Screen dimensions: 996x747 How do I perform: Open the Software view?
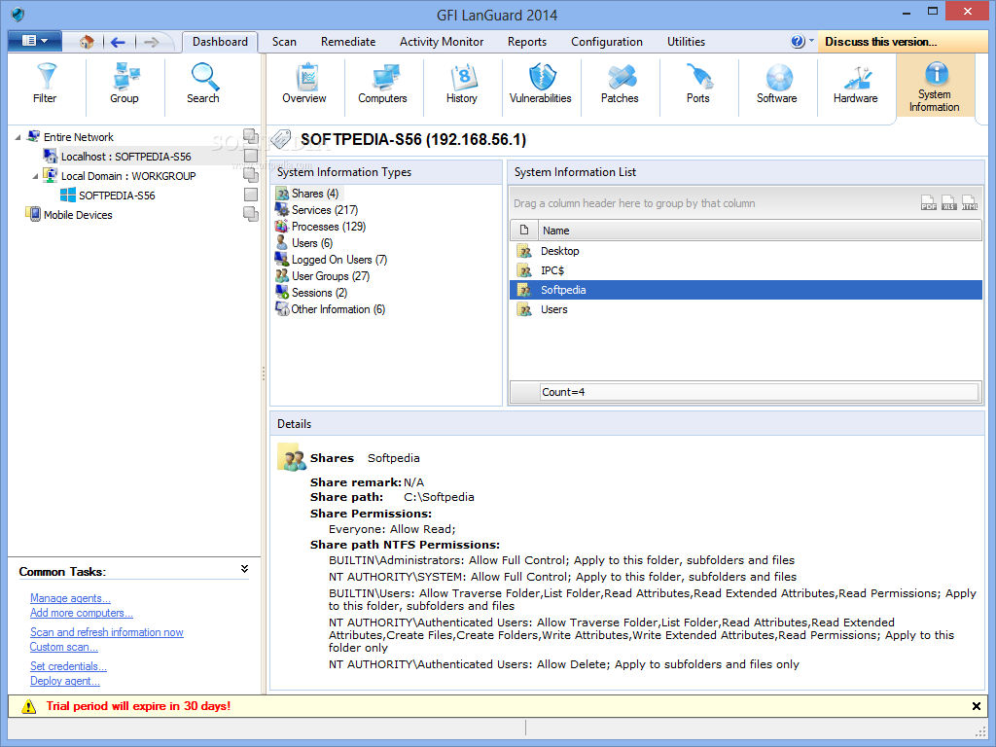[777, 84]
